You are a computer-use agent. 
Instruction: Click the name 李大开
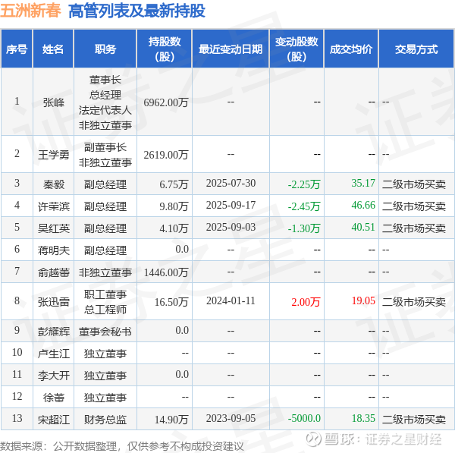53,375
